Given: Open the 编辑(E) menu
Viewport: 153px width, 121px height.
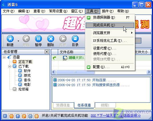Looking at the screenshot, I should (24, 11).
